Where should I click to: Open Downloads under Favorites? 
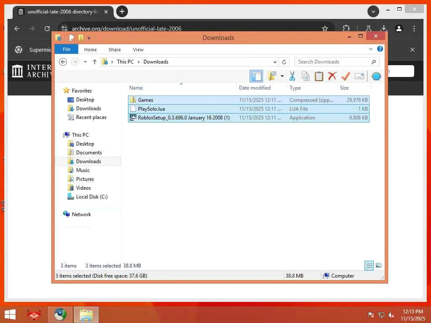(x=88, y=108)
